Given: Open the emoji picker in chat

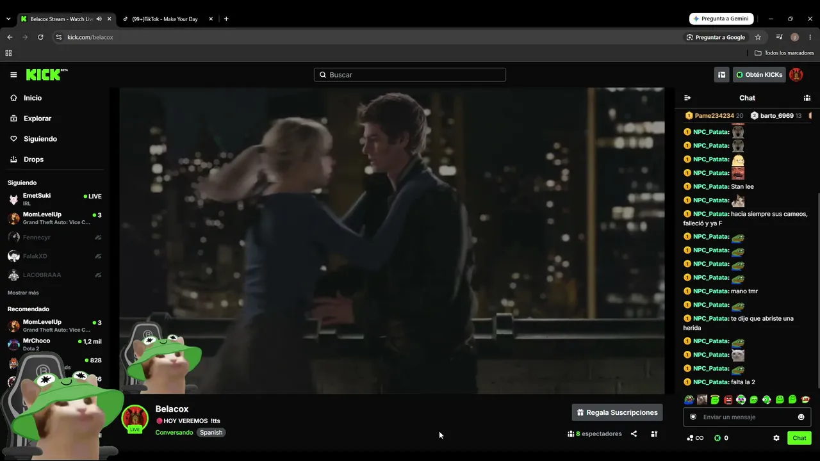Looking at the screenshot, I should tap(801, 417).
